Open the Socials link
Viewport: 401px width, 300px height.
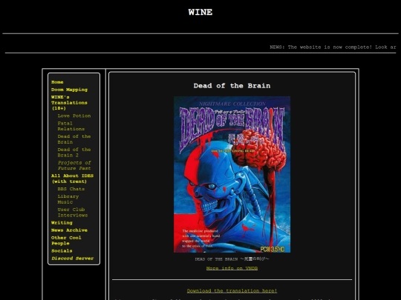(x=62, y=251)
